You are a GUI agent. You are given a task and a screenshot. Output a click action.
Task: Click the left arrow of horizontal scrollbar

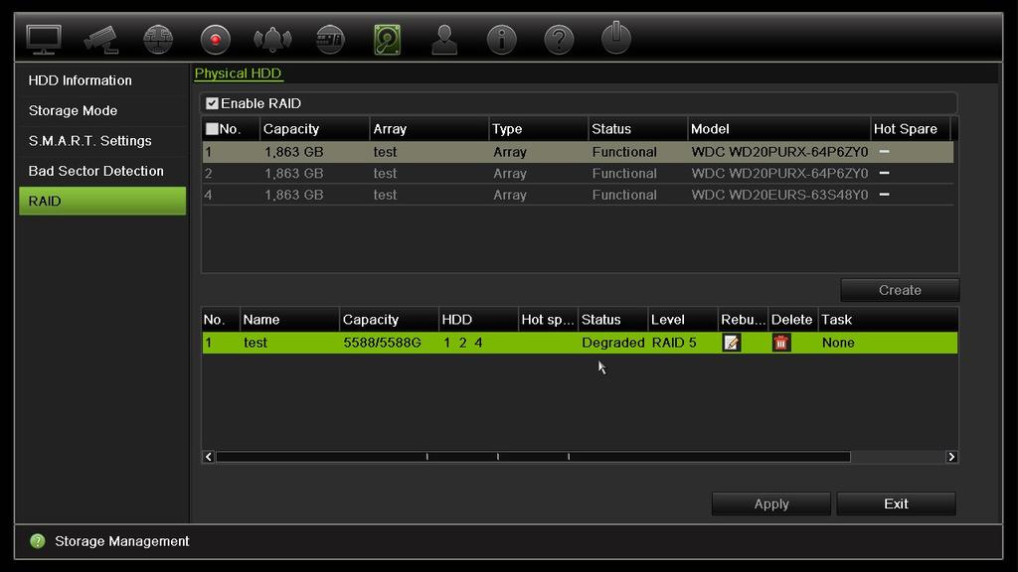[209, 457]
